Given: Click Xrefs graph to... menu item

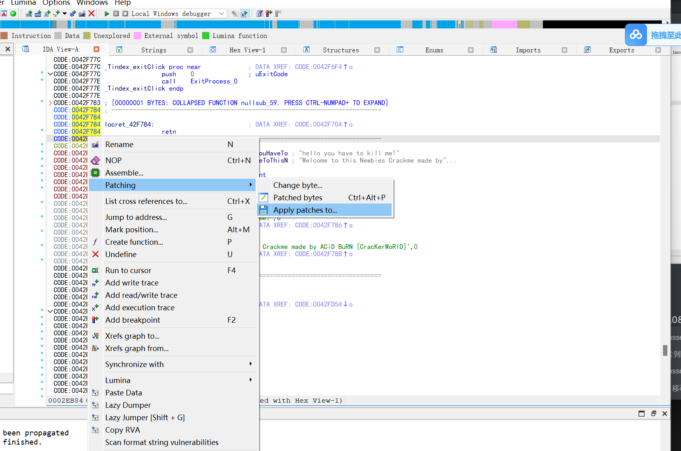Looking at the screenshot, I should pos(173,336).
